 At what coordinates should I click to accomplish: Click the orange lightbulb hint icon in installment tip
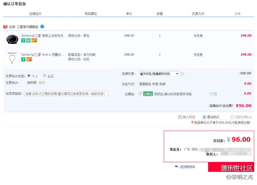(192, 122)
